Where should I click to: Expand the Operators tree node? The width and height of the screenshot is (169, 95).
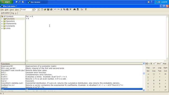[x=2, y=21]
